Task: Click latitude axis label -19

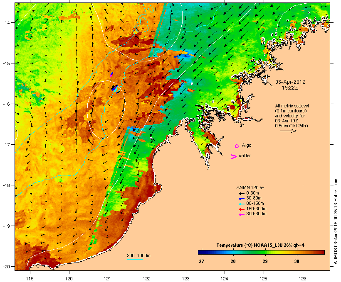Action: point(6,226)
